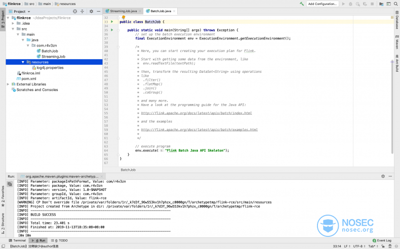Click the inspector hector icon in the status bar
Viewport: 400px width, 249px height.
pos(390,246)
